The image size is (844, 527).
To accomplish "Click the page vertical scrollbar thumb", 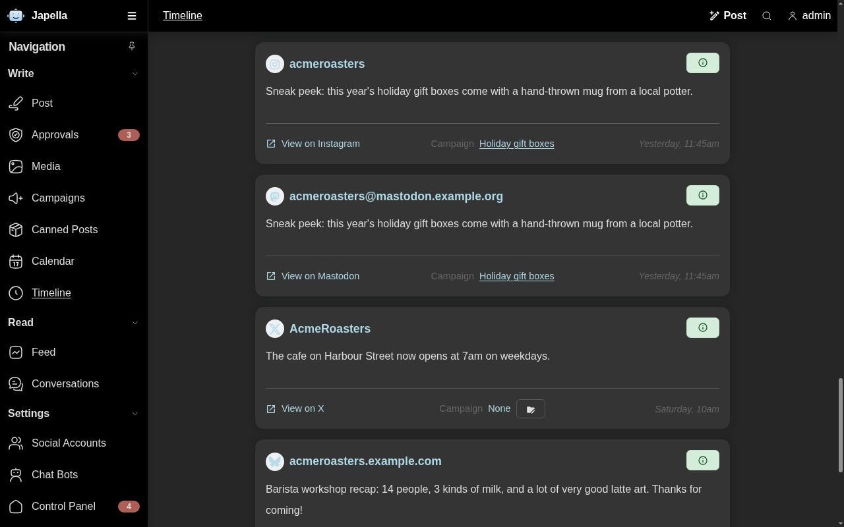I will (840, 425).
